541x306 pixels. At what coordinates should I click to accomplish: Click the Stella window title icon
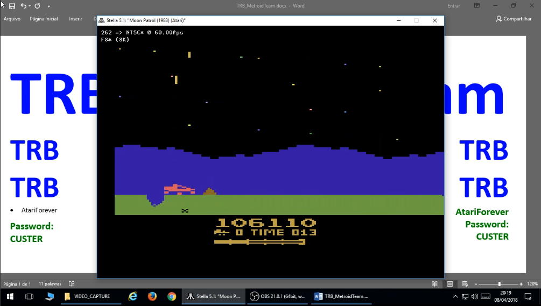click(x=101, y=20)
